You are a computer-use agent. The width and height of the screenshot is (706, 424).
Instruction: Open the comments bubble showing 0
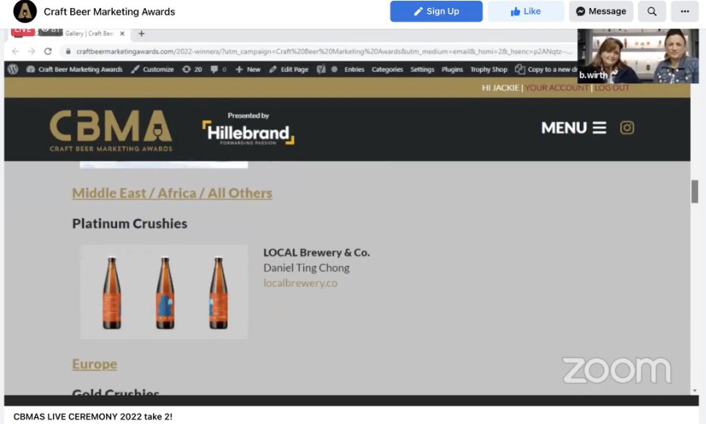pyautogui.click(x=218, y=70)
